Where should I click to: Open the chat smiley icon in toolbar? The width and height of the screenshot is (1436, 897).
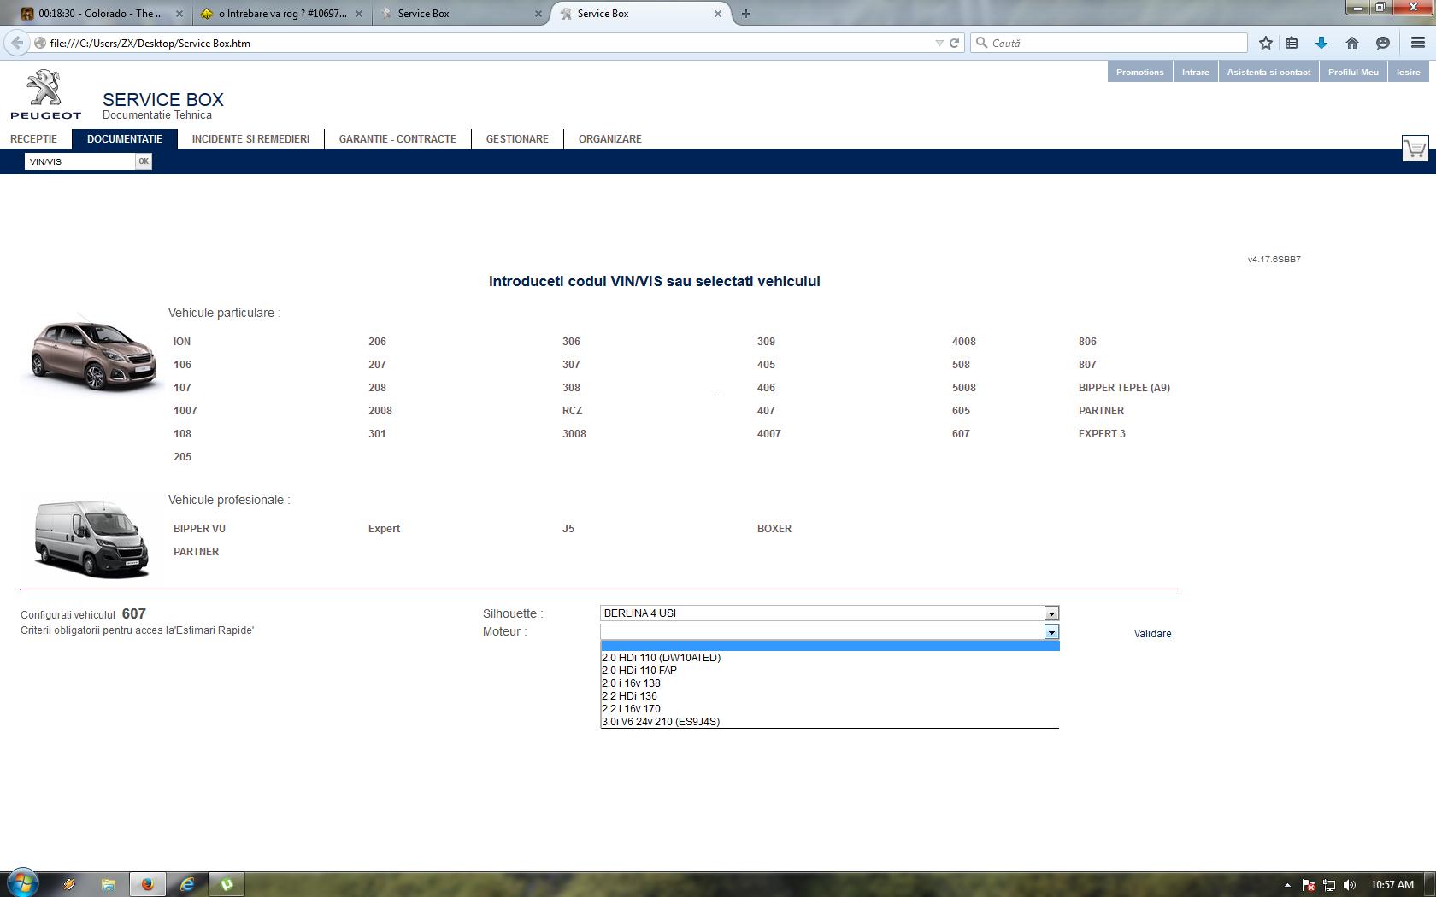[x=1382, y=43]
